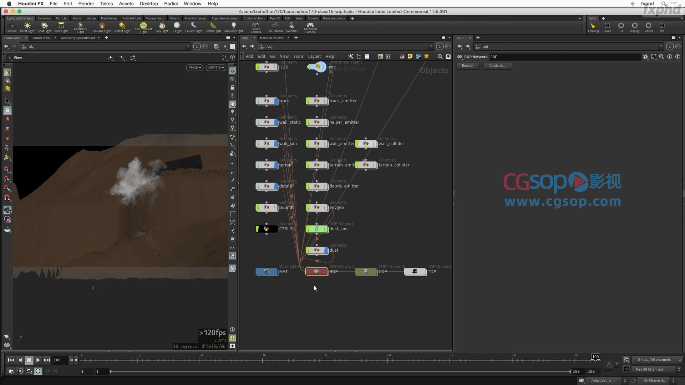Click the Layout menu in node editor

click(x=314, y=56)
